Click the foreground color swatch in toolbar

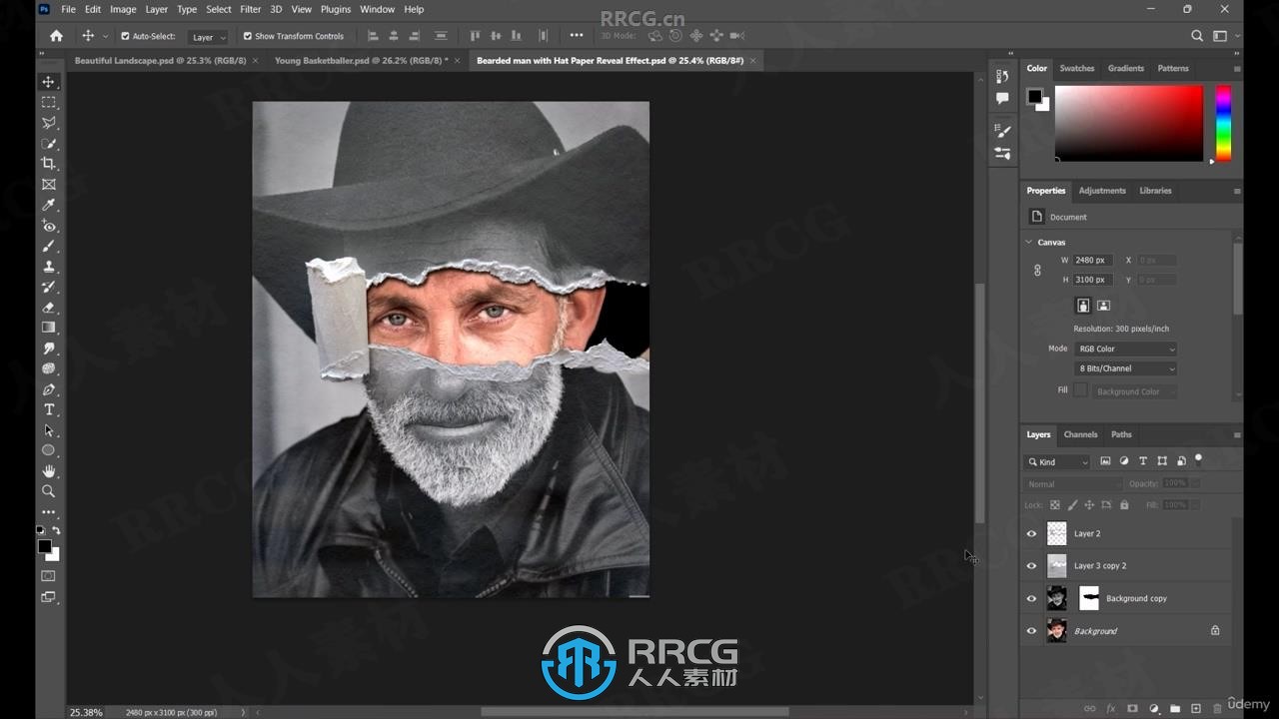(x=44, y=547)
